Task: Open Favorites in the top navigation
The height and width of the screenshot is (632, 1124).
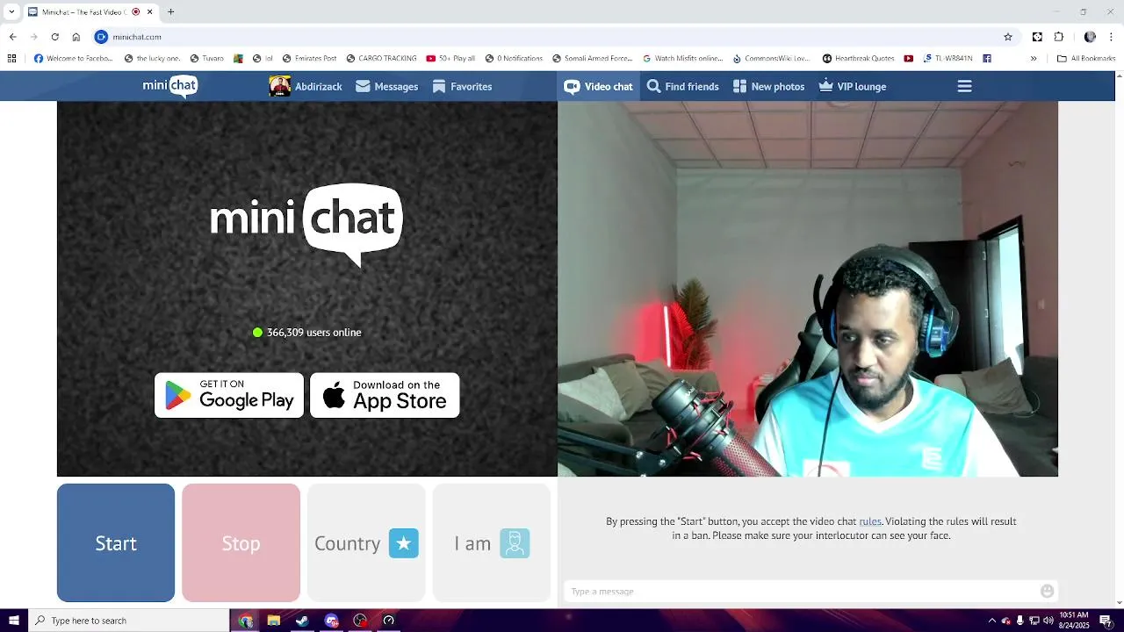Action: (462, 86)
